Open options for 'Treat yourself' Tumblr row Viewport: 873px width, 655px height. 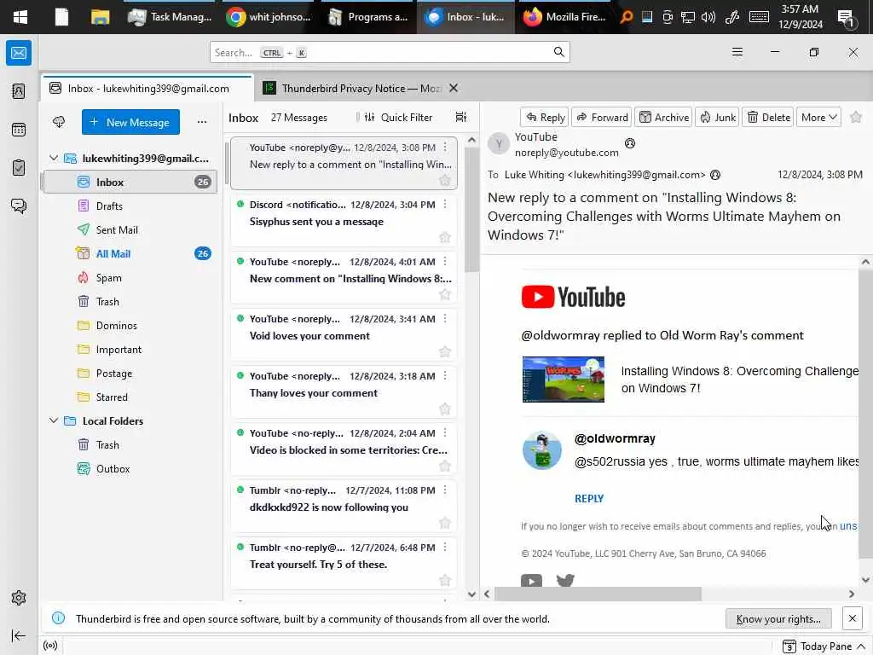coord(445,548)
